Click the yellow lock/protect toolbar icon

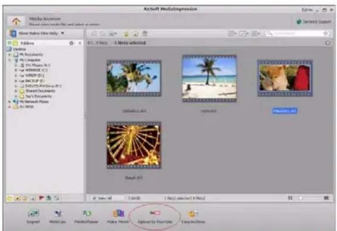tap(126, 34)
